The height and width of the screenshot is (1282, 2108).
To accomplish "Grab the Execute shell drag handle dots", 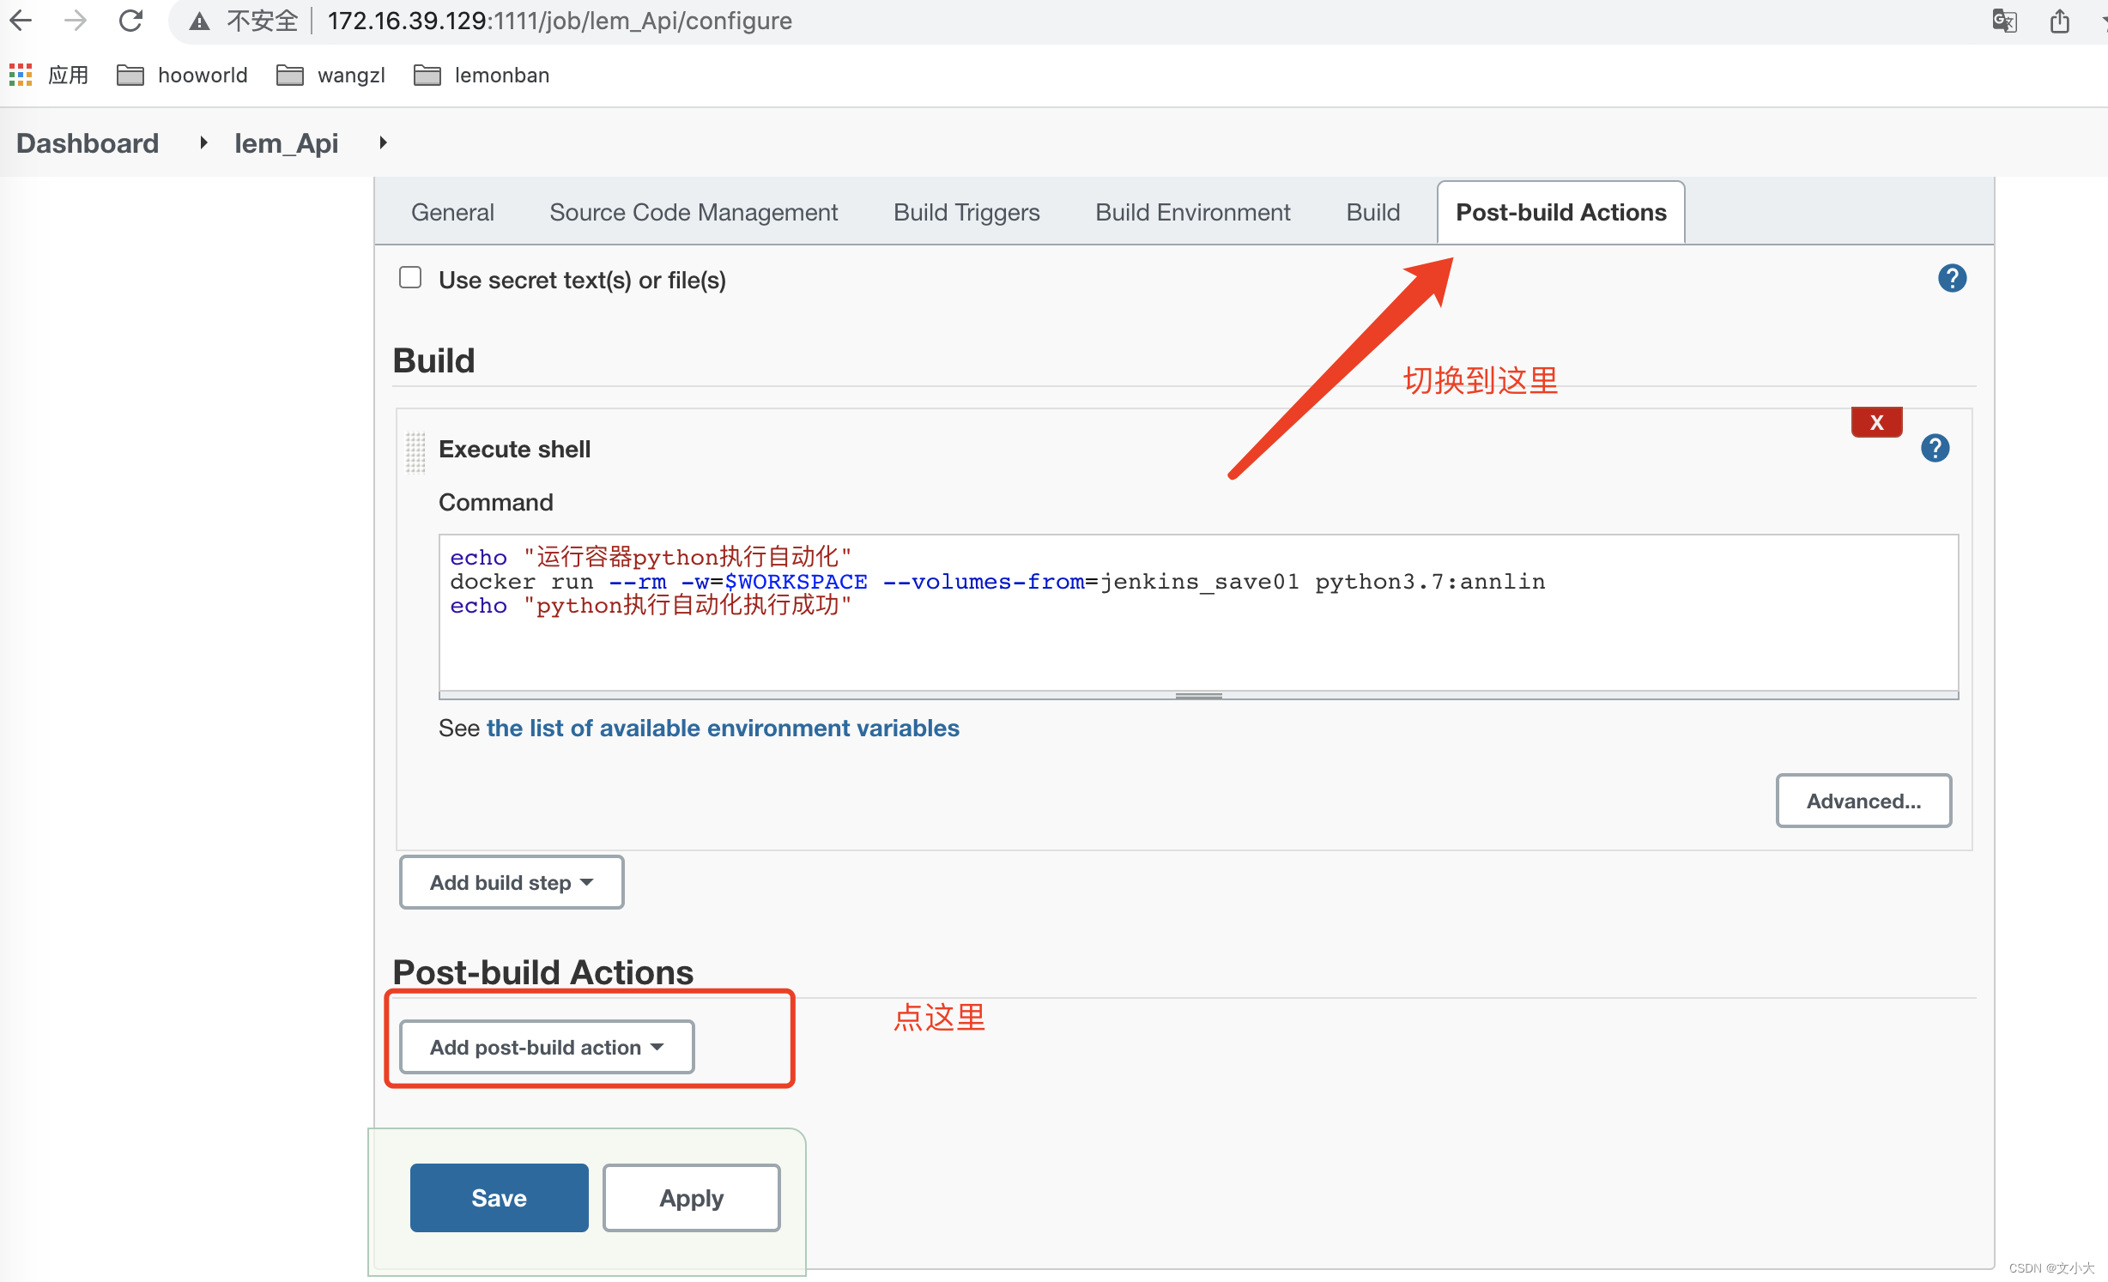I will pos(416,453).
